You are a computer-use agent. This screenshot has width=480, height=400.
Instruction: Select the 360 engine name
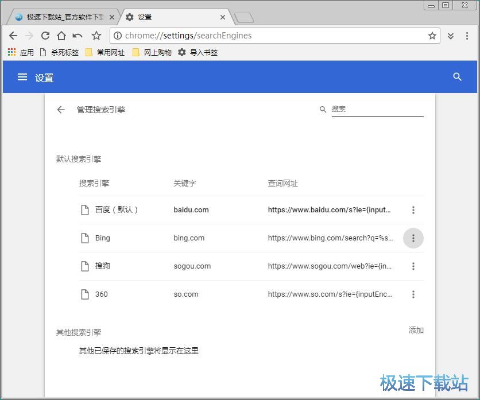pyautogui.click(x=101, y=294)
